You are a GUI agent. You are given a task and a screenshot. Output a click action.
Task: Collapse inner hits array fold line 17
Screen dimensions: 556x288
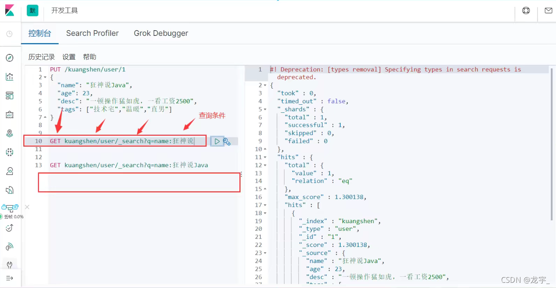tap(265, 205)
